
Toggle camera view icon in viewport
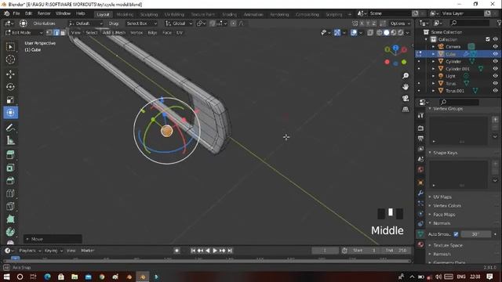[406, 98]
